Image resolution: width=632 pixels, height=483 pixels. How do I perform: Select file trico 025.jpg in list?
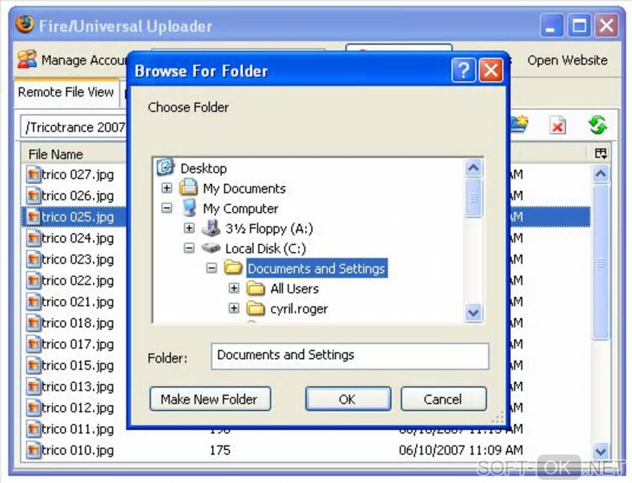[78, 217]
